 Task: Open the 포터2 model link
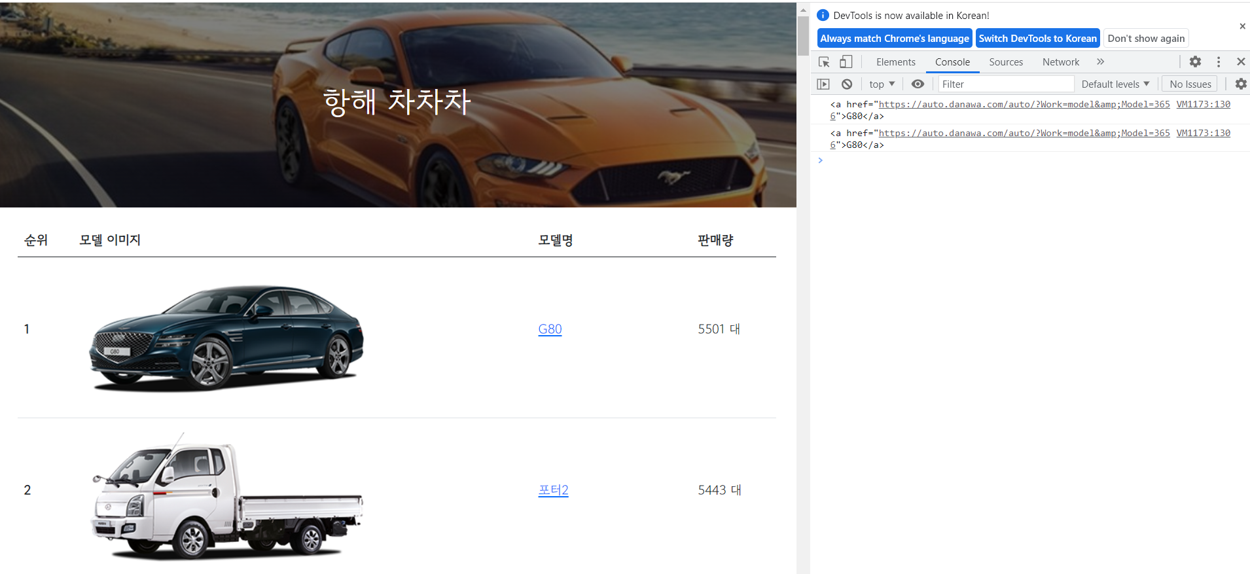(553, 490)
